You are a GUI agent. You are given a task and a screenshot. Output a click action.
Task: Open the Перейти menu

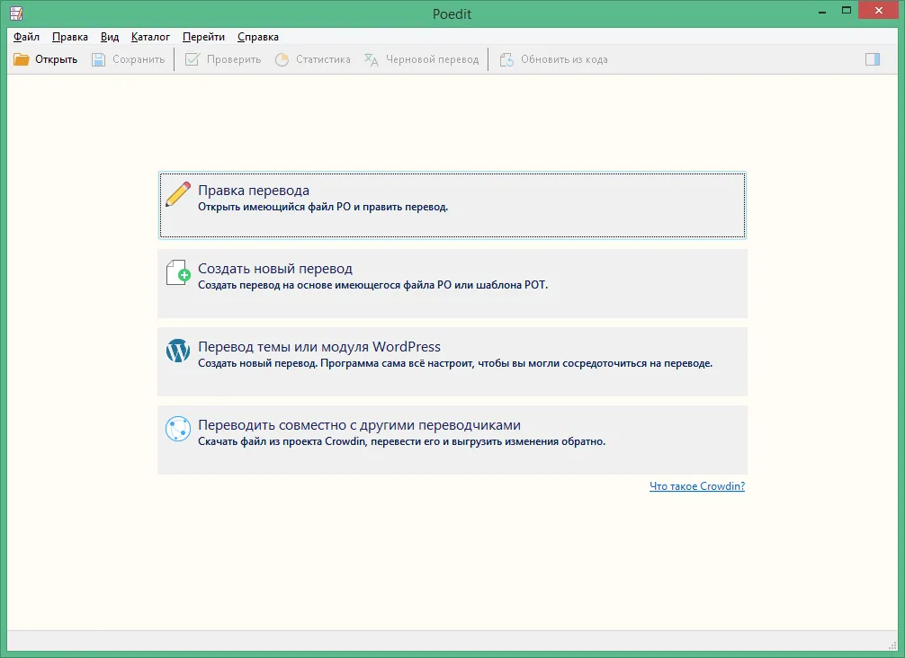203,37
